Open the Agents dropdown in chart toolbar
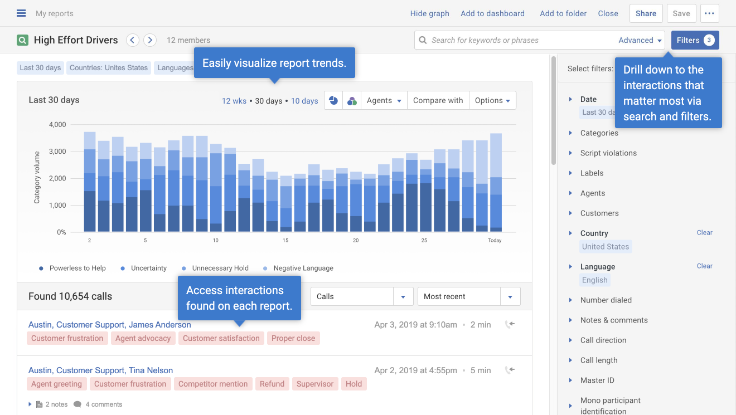This screenshot has height=415, width=736. [384, 101]
